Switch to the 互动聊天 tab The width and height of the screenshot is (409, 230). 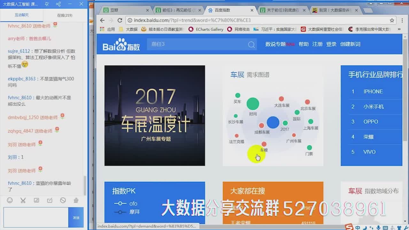pos(22,15)
